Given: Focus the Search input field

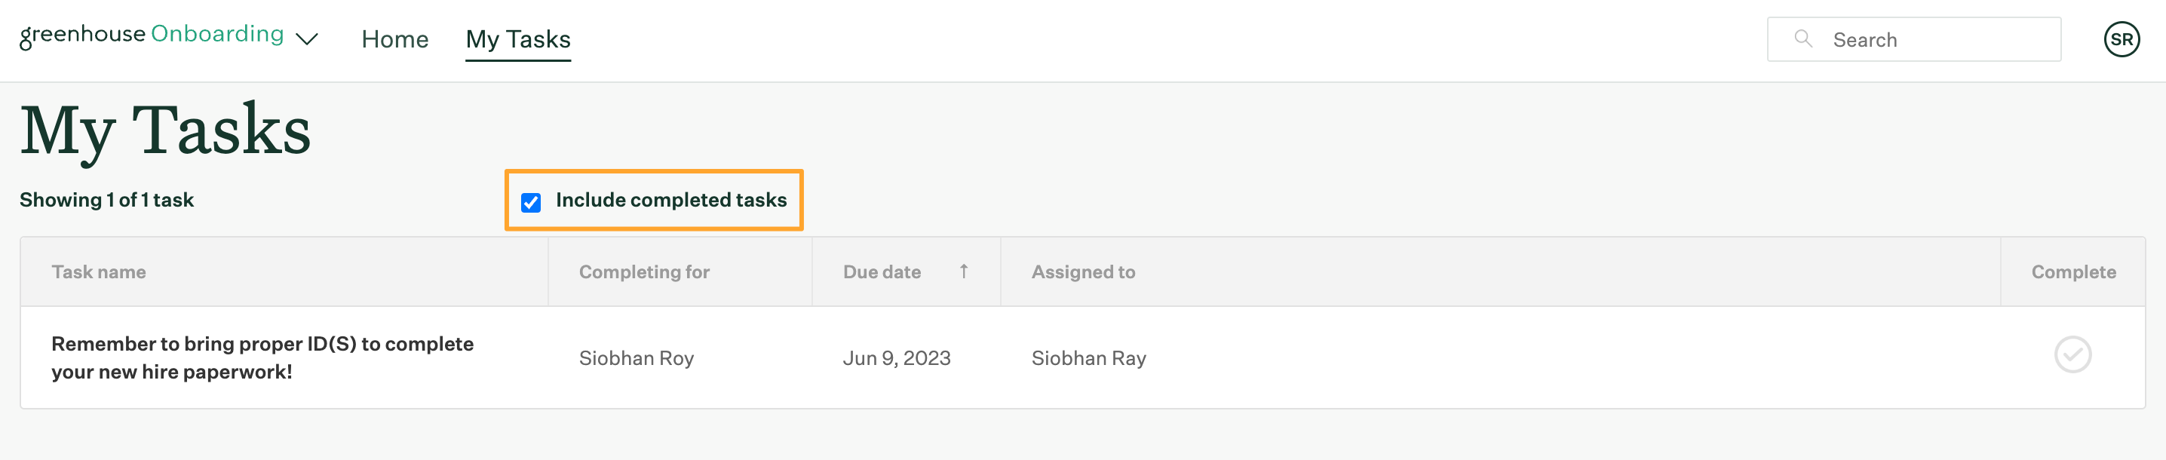Looking at the screenshot, I should click(x=1914, y=39).
